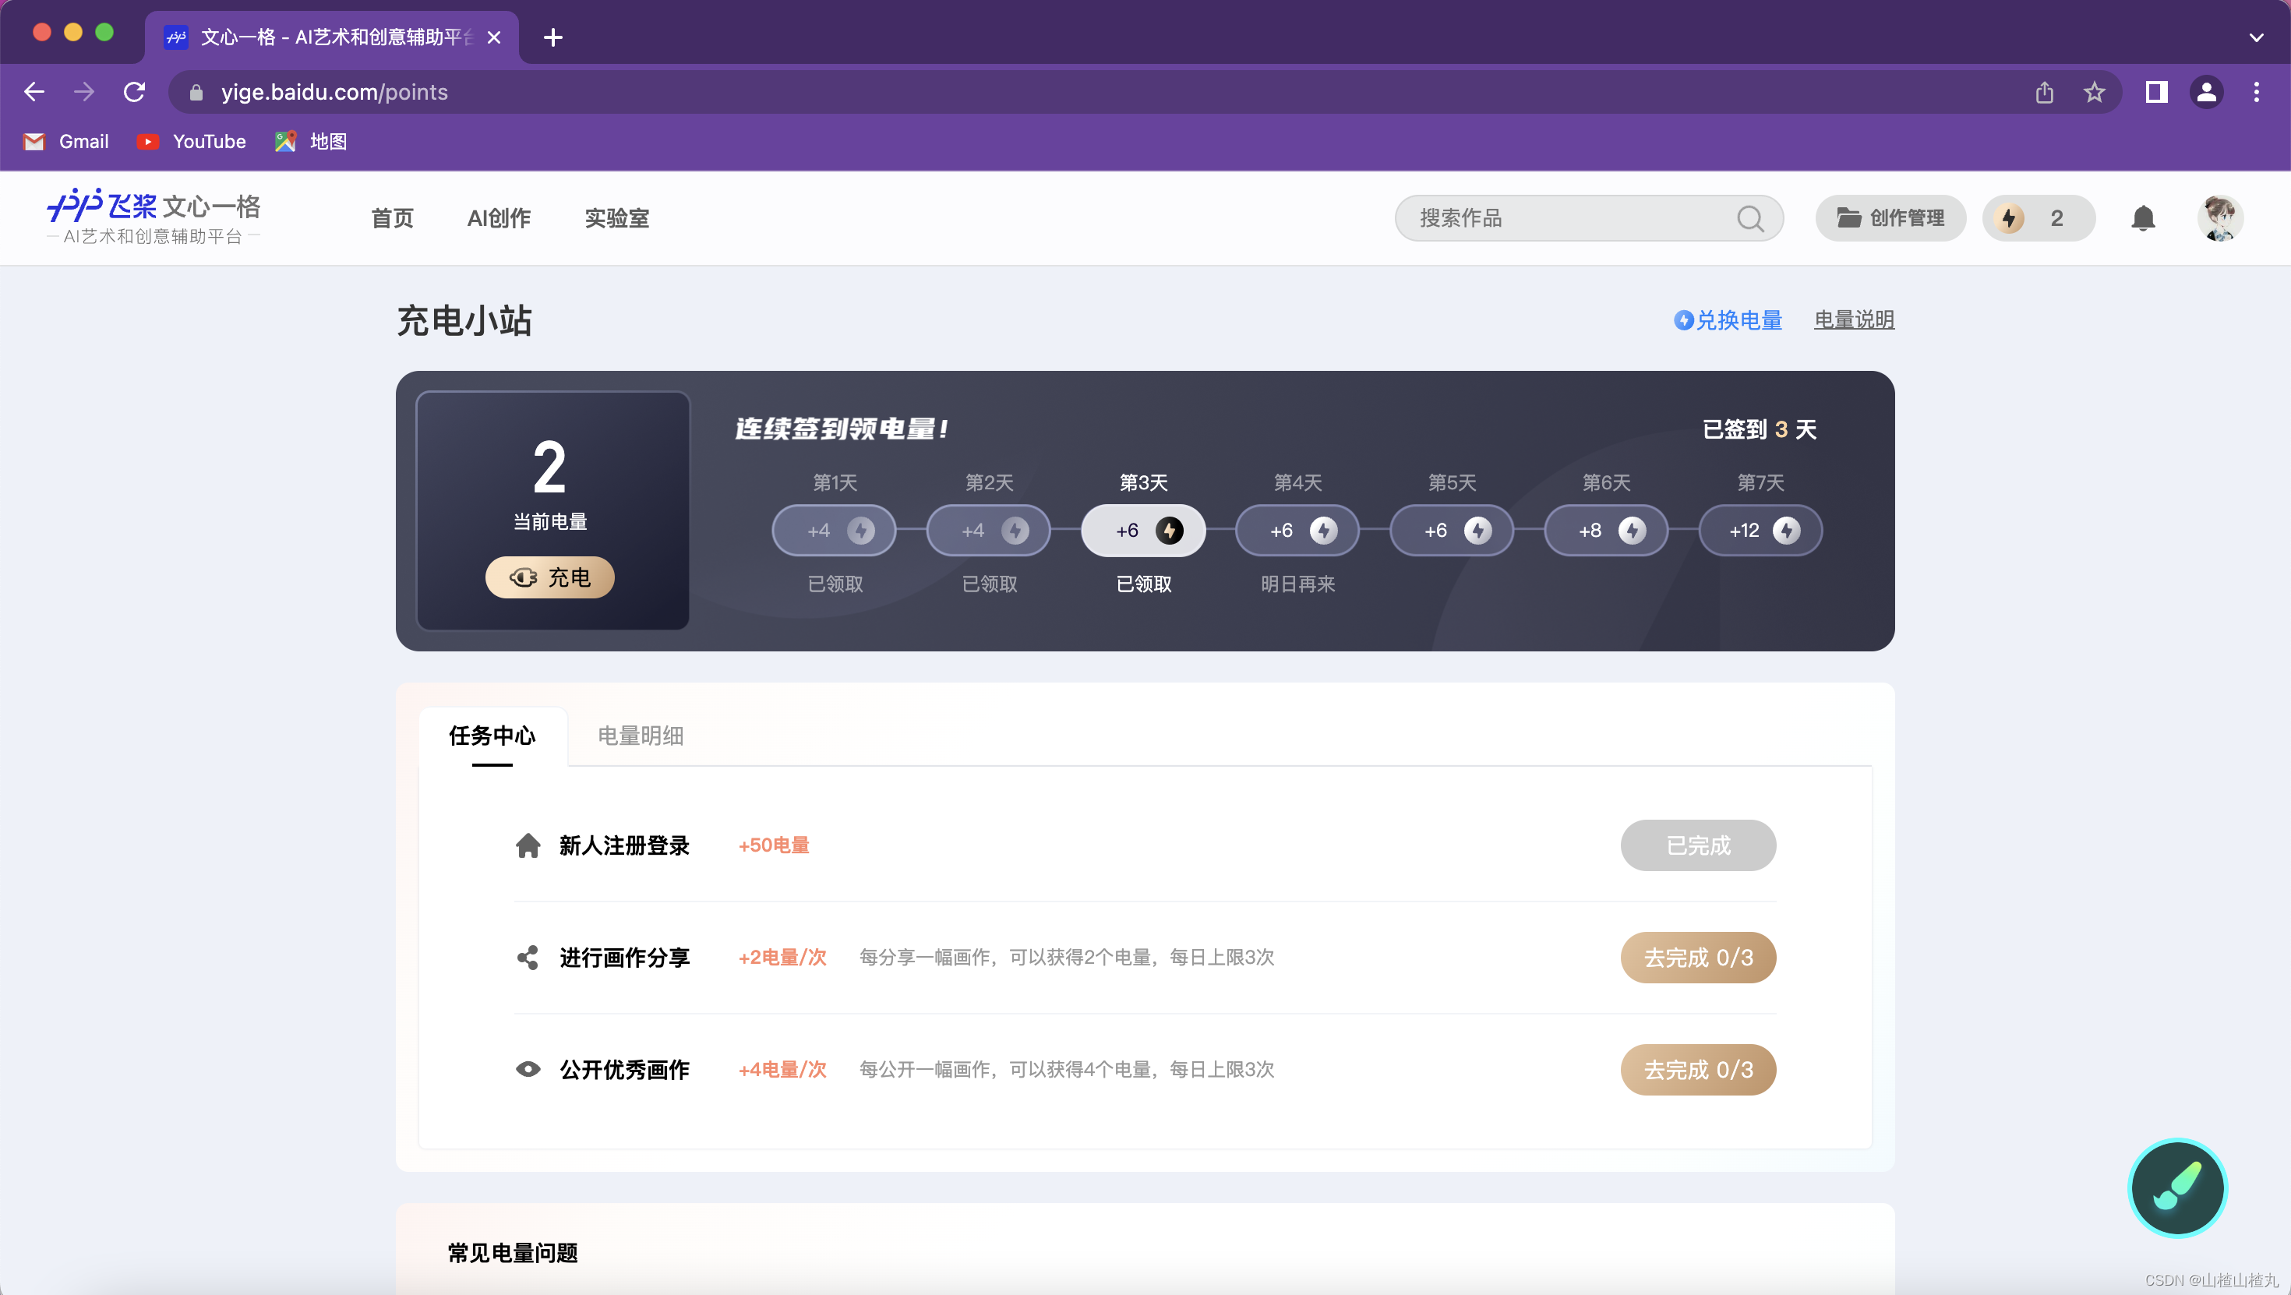2291x1295 pixels.
Task: Open the 兑换电量 link
Action: (1728, 319)
